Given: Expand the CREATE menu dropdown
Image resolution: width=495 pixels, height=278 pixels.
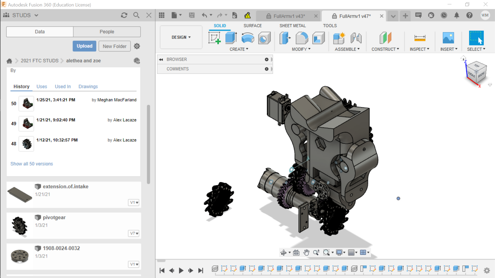Looking at the screenshot, I should coord(239,49).
